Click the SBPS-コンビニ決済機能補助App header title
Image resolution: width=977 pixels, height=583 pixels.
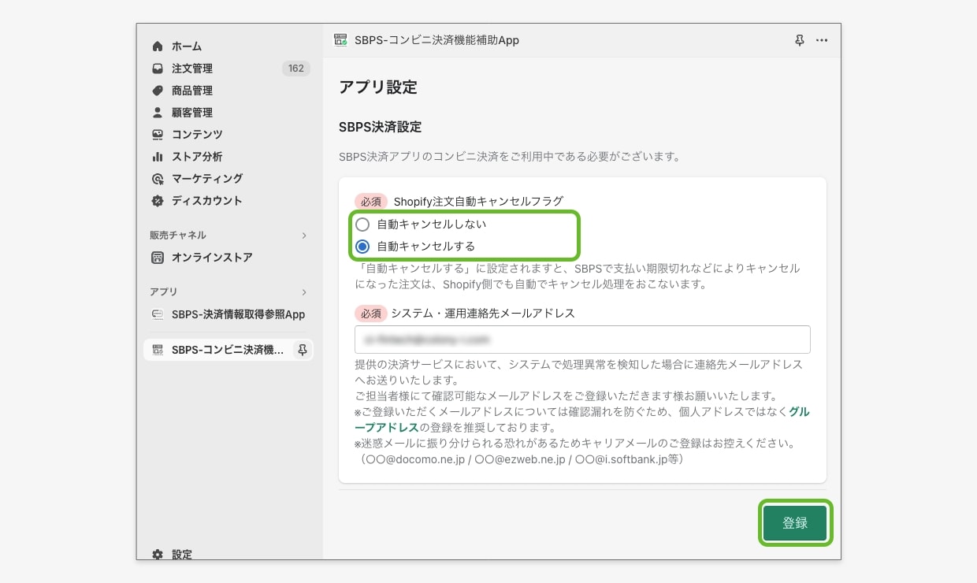(436, 40)
